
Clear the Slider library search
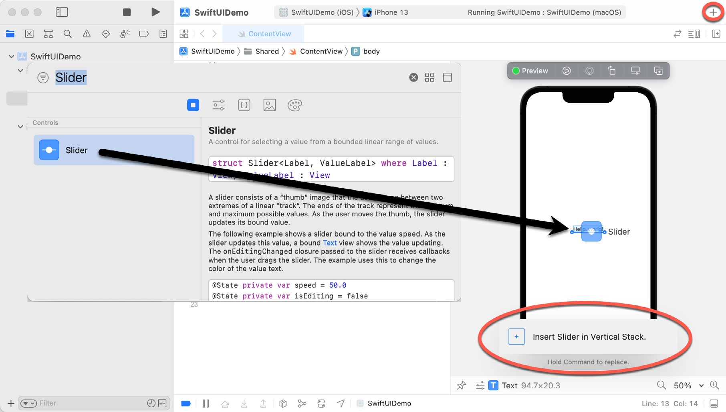(x=413, y=77)
